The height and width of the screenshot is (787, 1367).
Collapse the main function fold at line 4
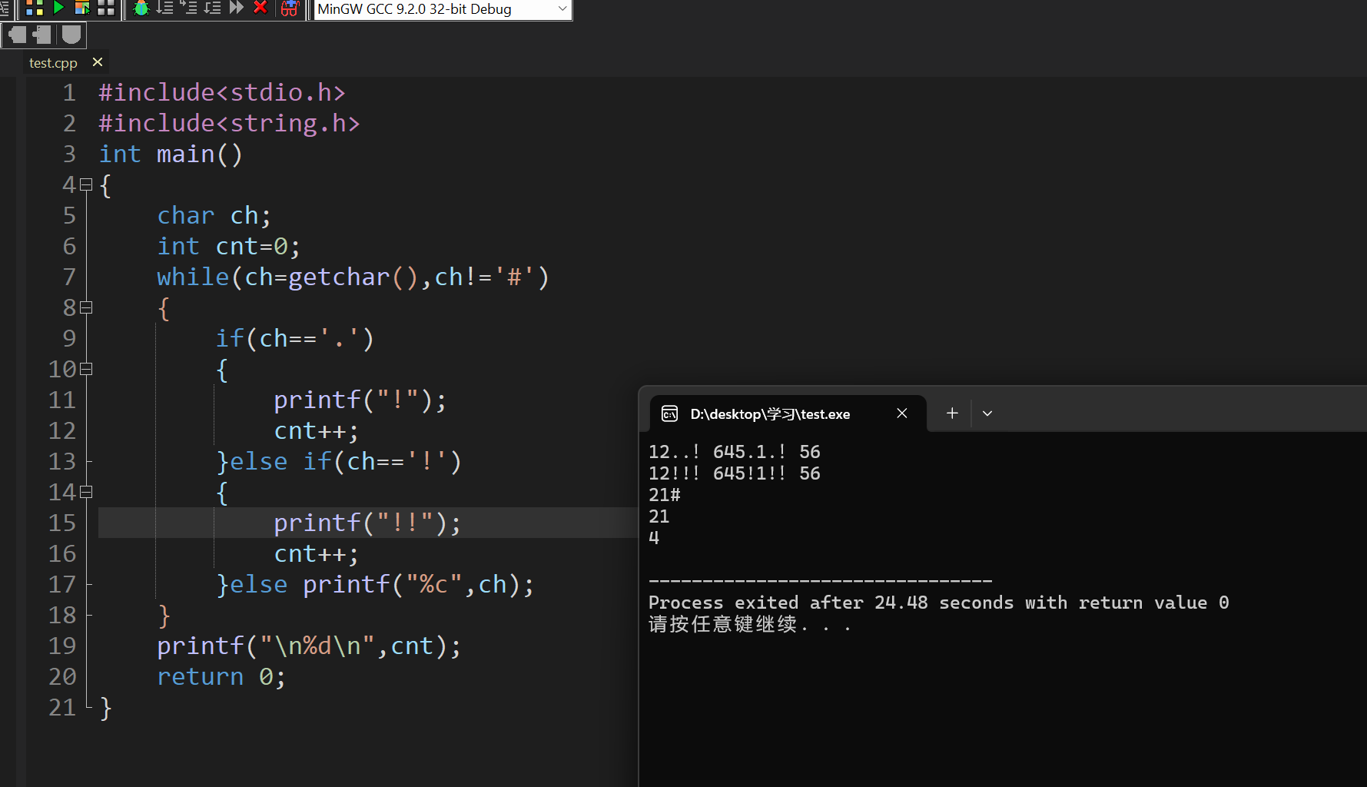pos(87,184)
